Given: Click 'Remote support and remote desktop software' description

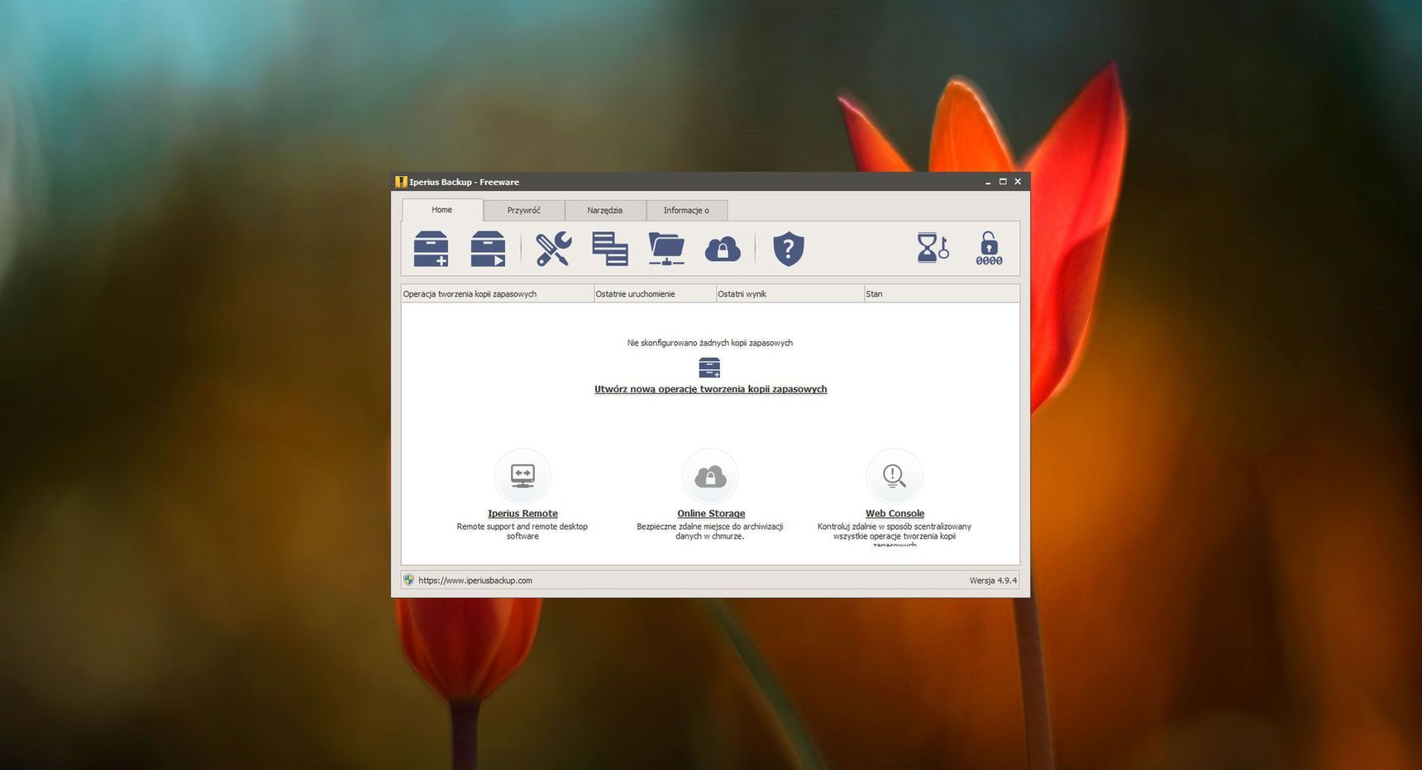Looking at the screenshot, I should click(523, 531).
